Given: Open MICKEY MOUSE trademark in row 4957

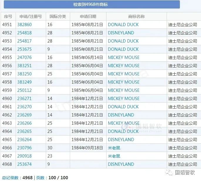Looking at the screenshot, I should coord(124,74).
